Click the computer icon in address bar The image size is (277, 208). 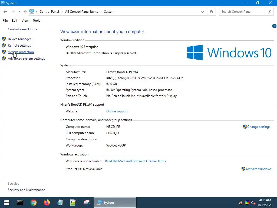(32, 11)
